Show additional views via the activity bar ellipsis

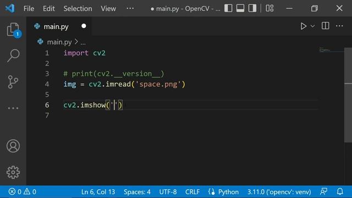[x=13, y=108]
